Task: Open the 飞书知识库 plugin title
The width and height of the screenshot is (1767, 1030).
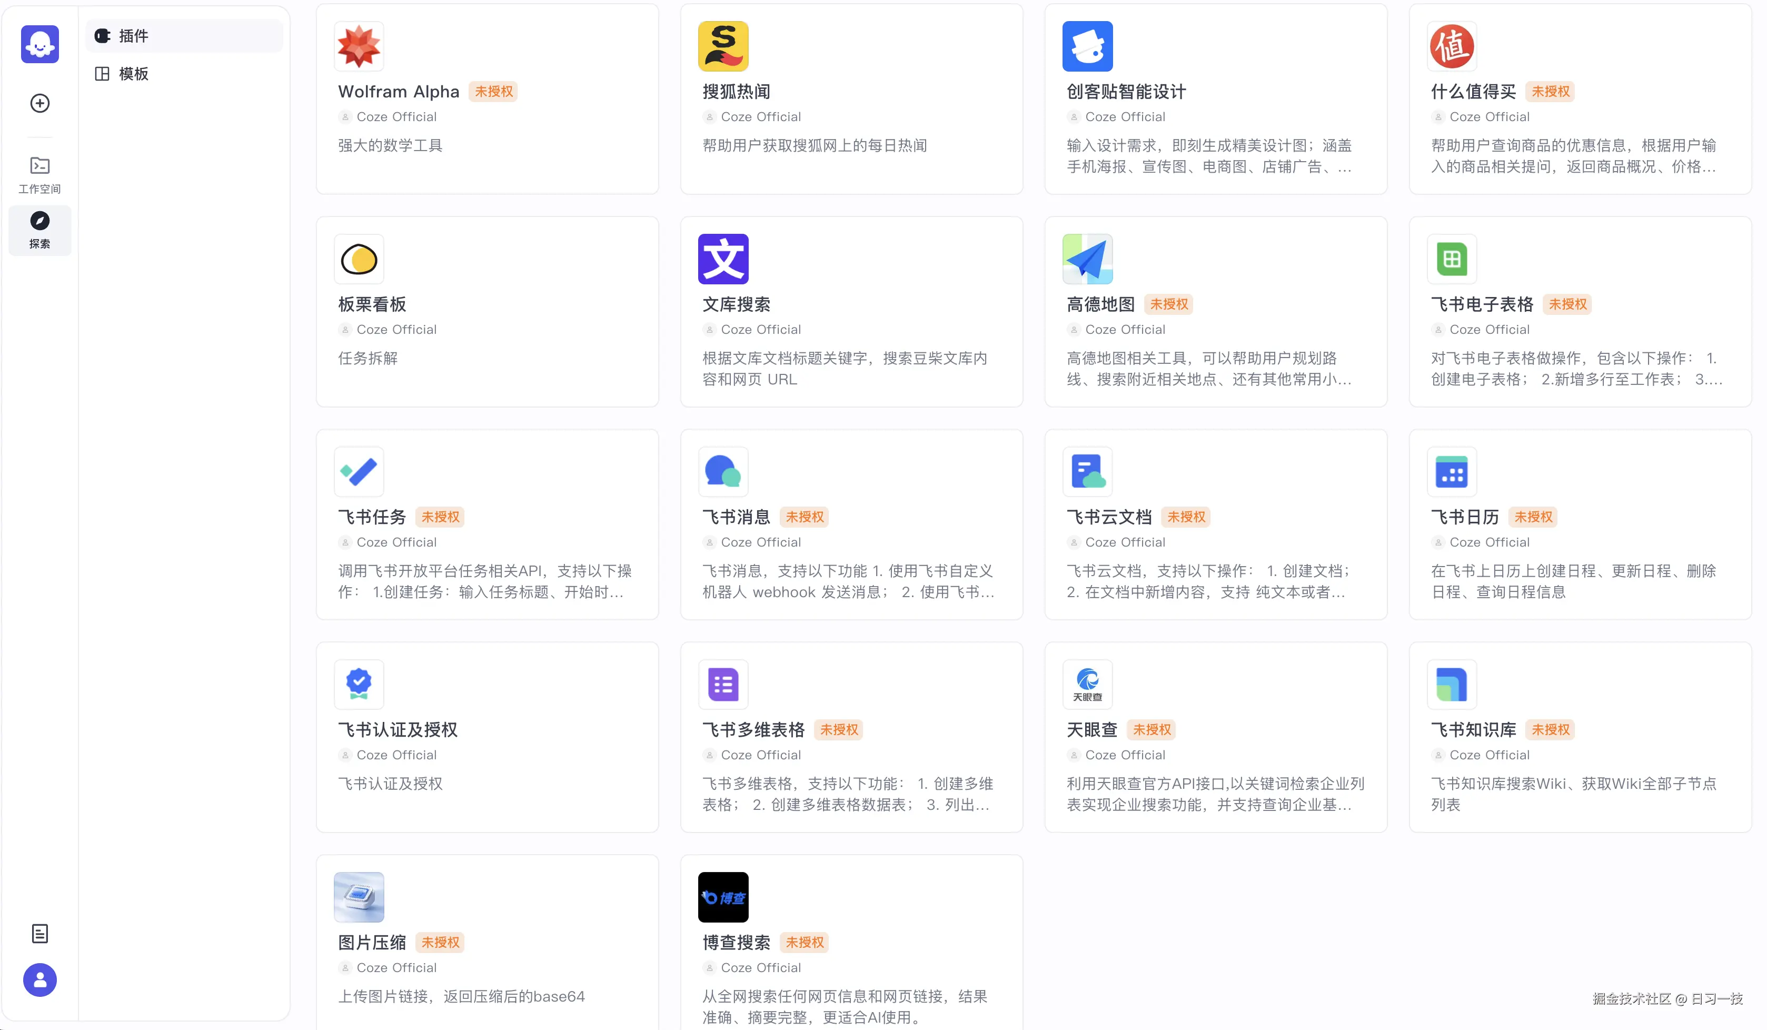Action: [1473, 730]
